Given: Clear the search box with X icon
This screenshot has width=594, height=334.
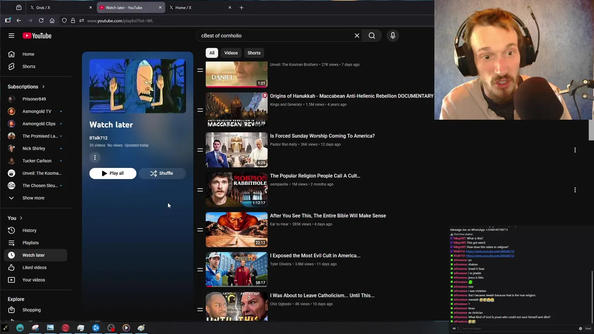Looking at the screenshot, I should (357, 36).
